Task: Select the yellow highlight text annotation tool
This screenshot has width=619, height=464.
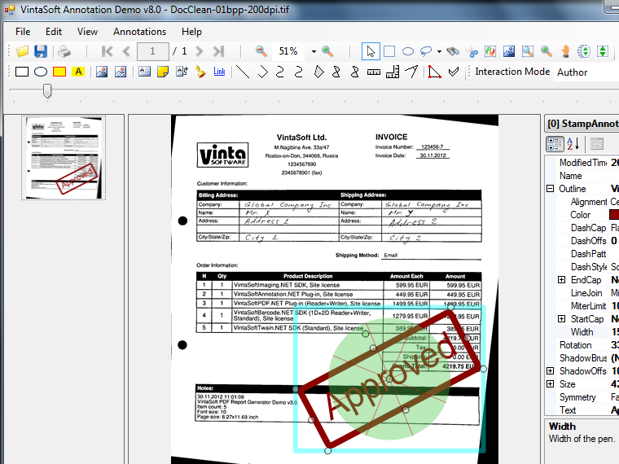Action: click(78, 72)
